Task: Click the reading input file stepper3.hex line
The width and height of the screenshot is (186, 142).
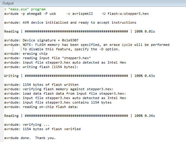Action: click(x=48, y=58)
